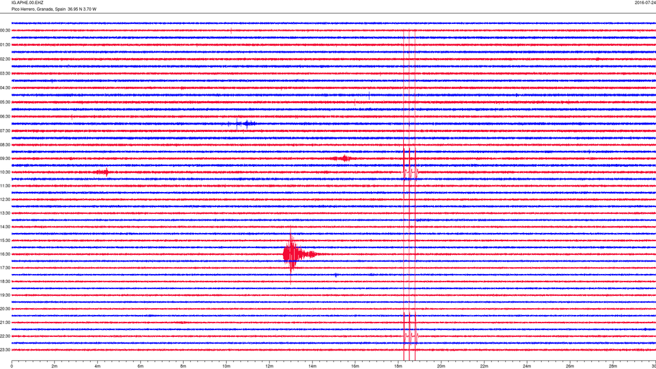Select the 07:30 trace time label

click(x=5, y=131)
